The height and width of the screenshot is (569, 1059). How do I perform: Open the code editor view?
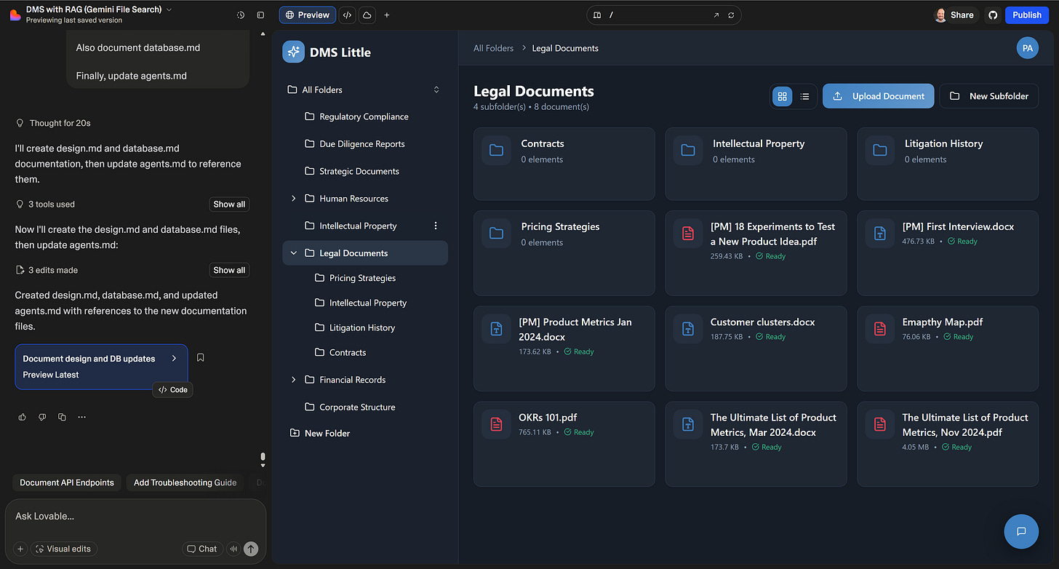(x=347, y=15)
